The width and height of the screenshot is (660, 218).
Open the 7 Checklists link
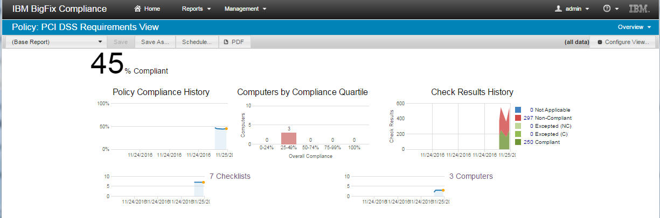[230, 176]
